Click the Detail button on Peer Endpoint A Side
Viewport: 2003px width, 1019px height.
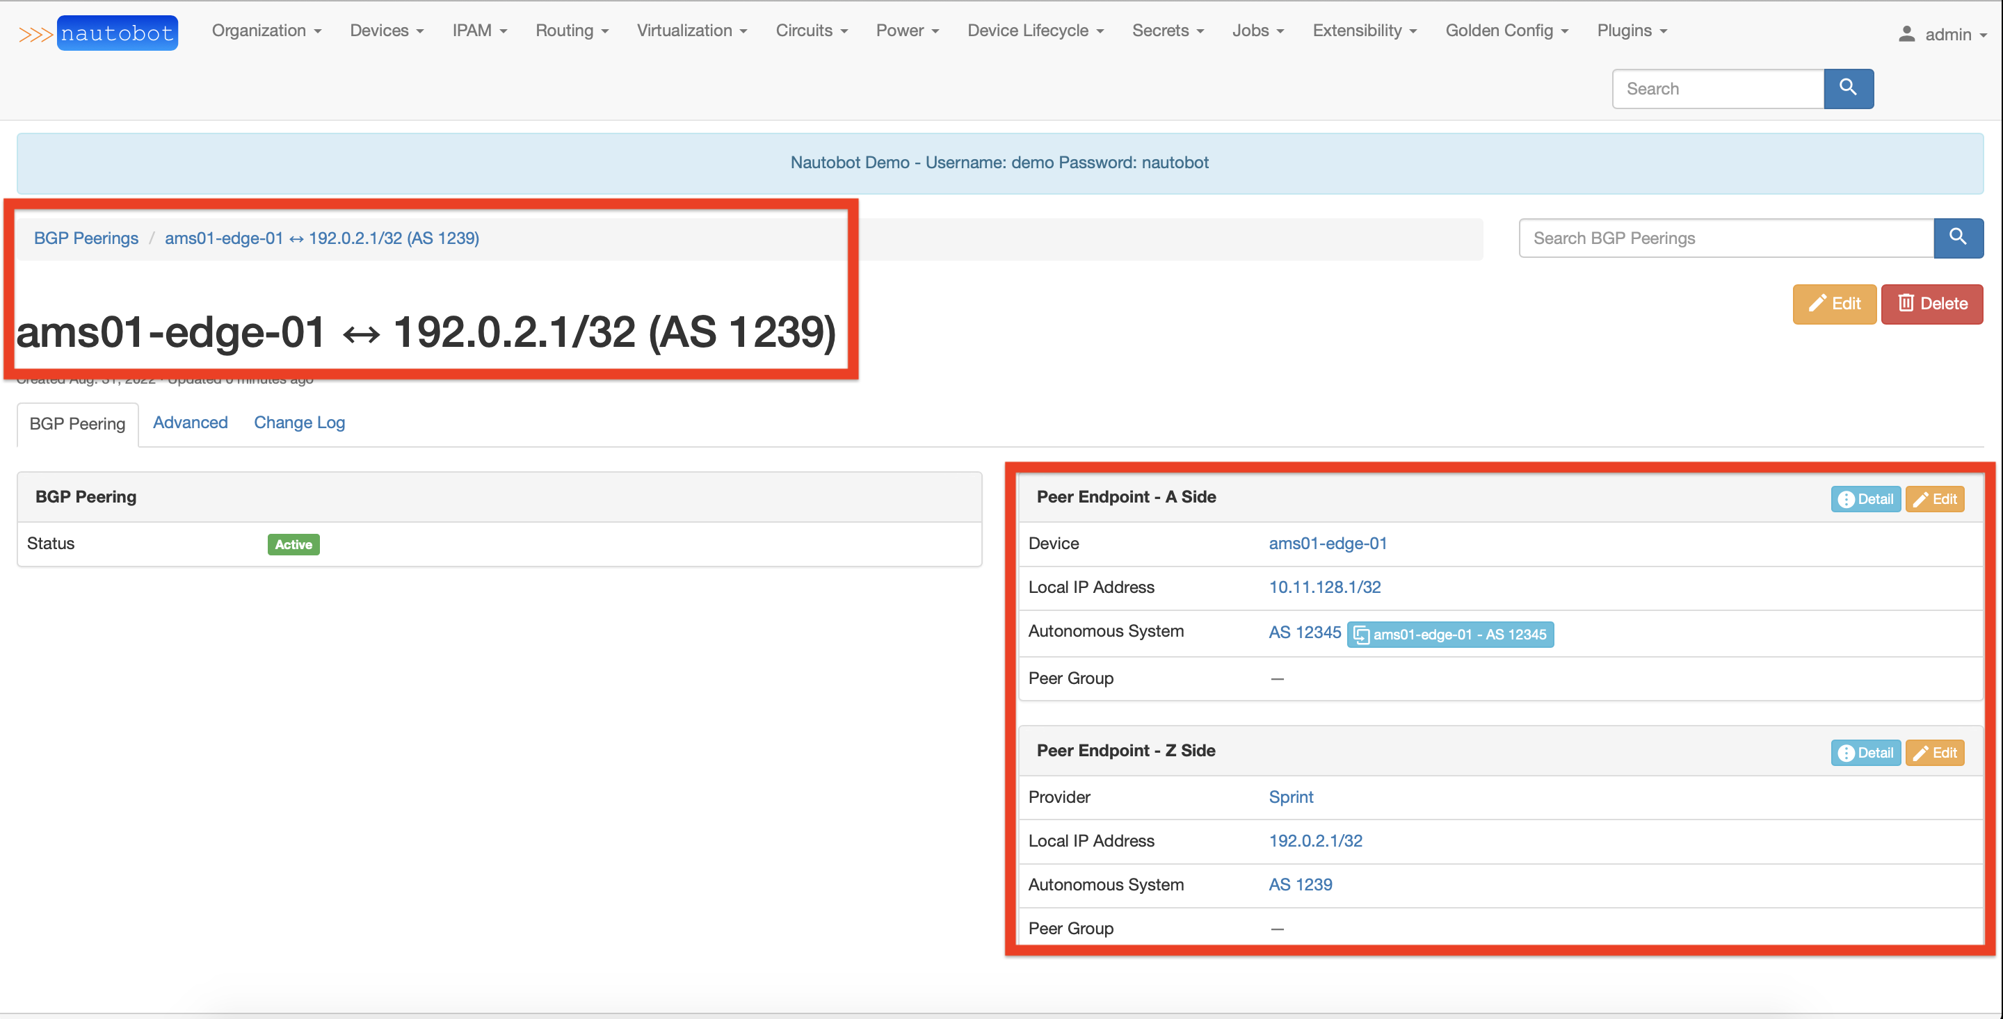(1865, 498)
